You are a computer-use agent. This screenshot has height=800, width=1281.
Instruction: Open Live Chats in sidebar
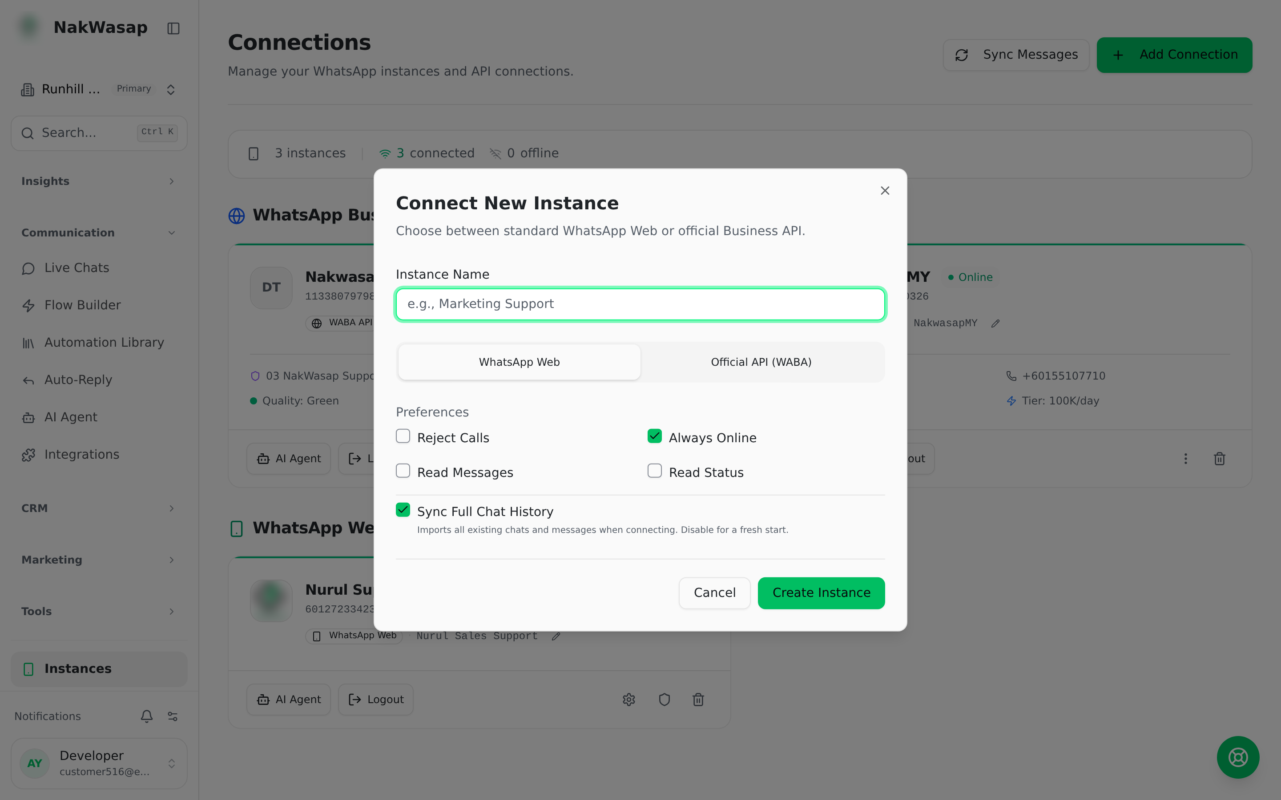(99, 268)
